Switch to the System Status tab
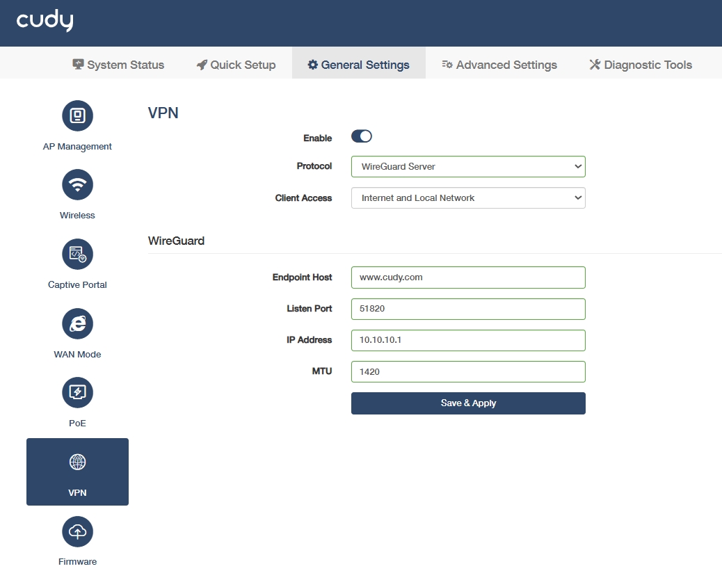Image resolution: width=722 pixels, height=580 pixels. point(118,65)
